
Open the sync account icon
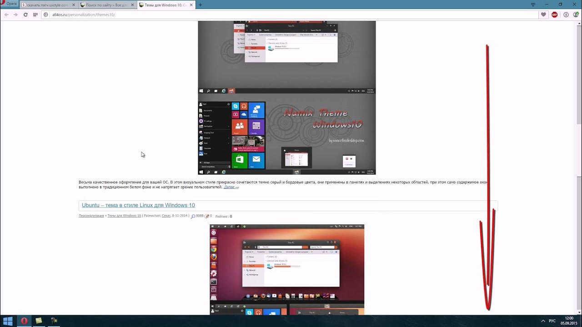576,15
